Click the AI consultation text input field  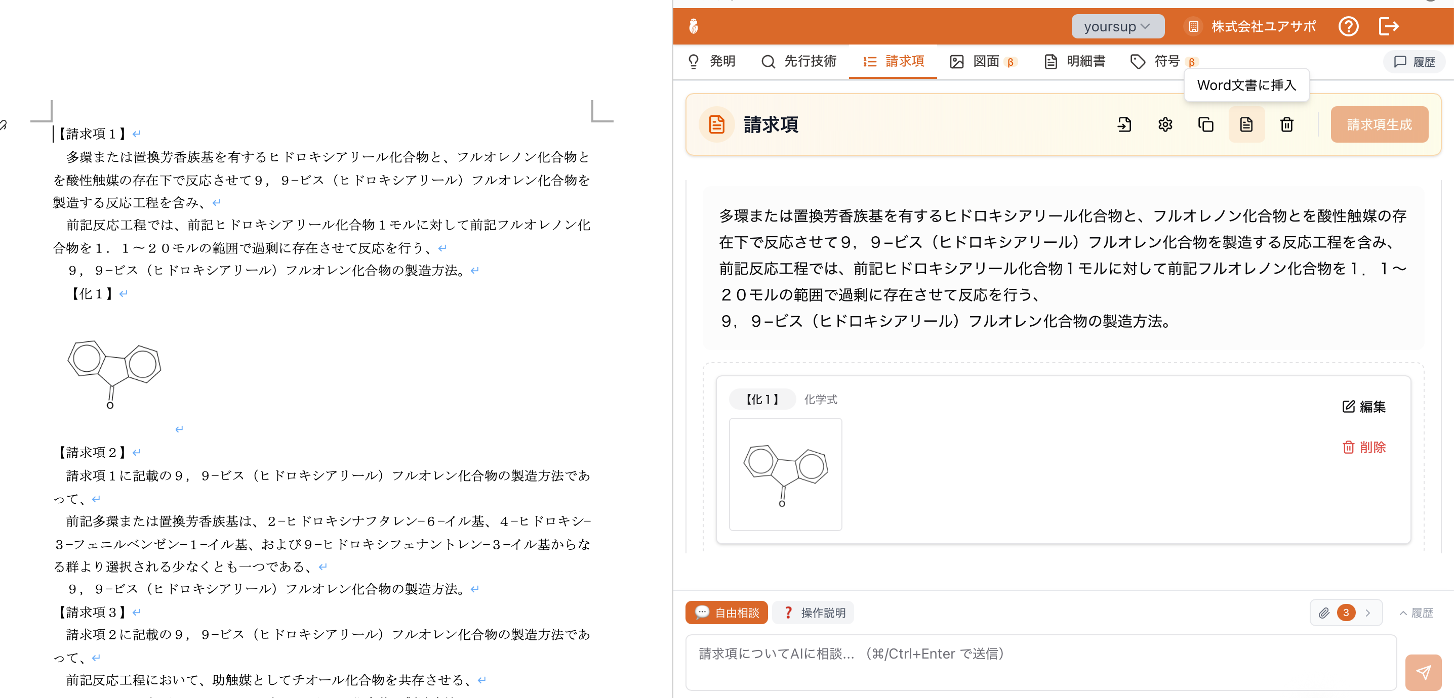(1041, 663)
